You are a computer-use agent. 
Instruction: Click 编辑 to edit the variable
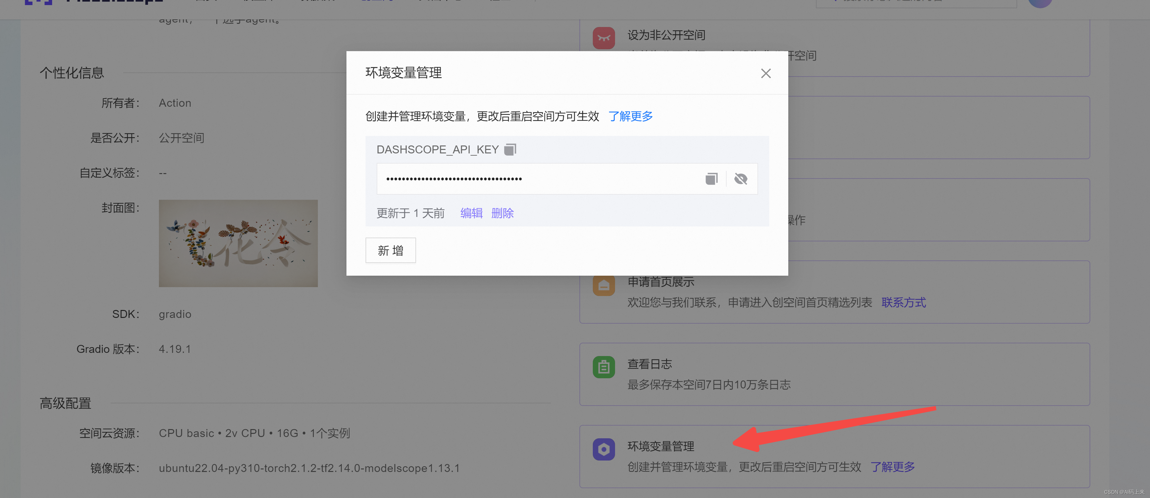click(471, 213)
